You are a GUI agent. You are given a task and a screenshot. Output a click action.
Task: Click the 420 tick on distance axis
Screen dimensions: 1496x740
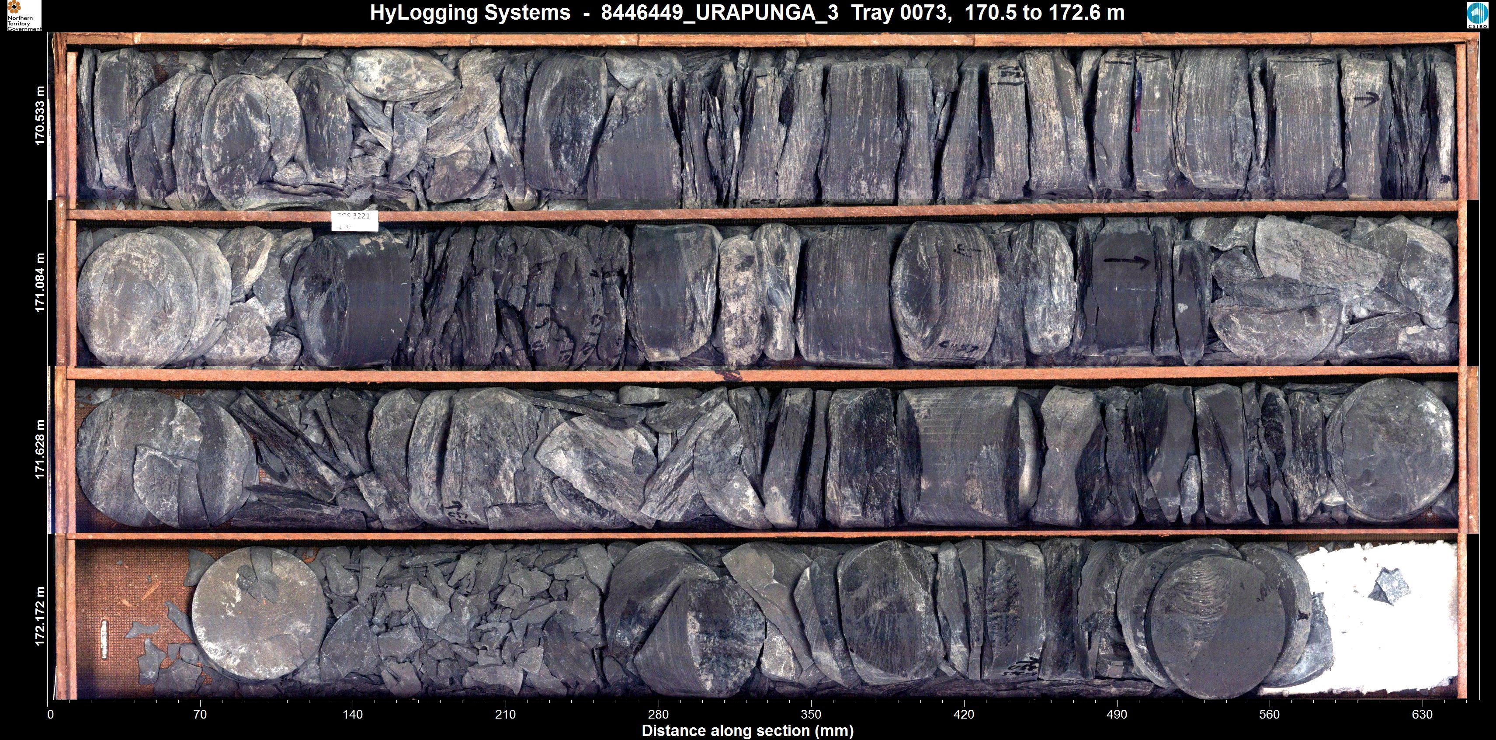[963, 714]
